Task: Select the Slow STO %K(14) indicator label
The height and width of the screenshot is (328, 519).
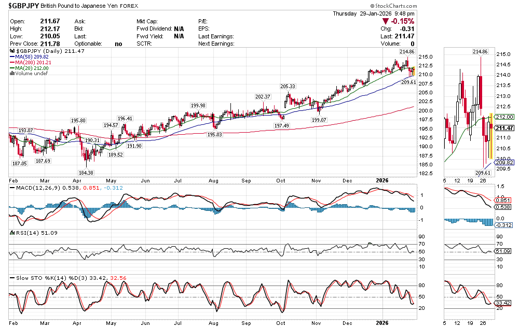Action: (38, 278)
